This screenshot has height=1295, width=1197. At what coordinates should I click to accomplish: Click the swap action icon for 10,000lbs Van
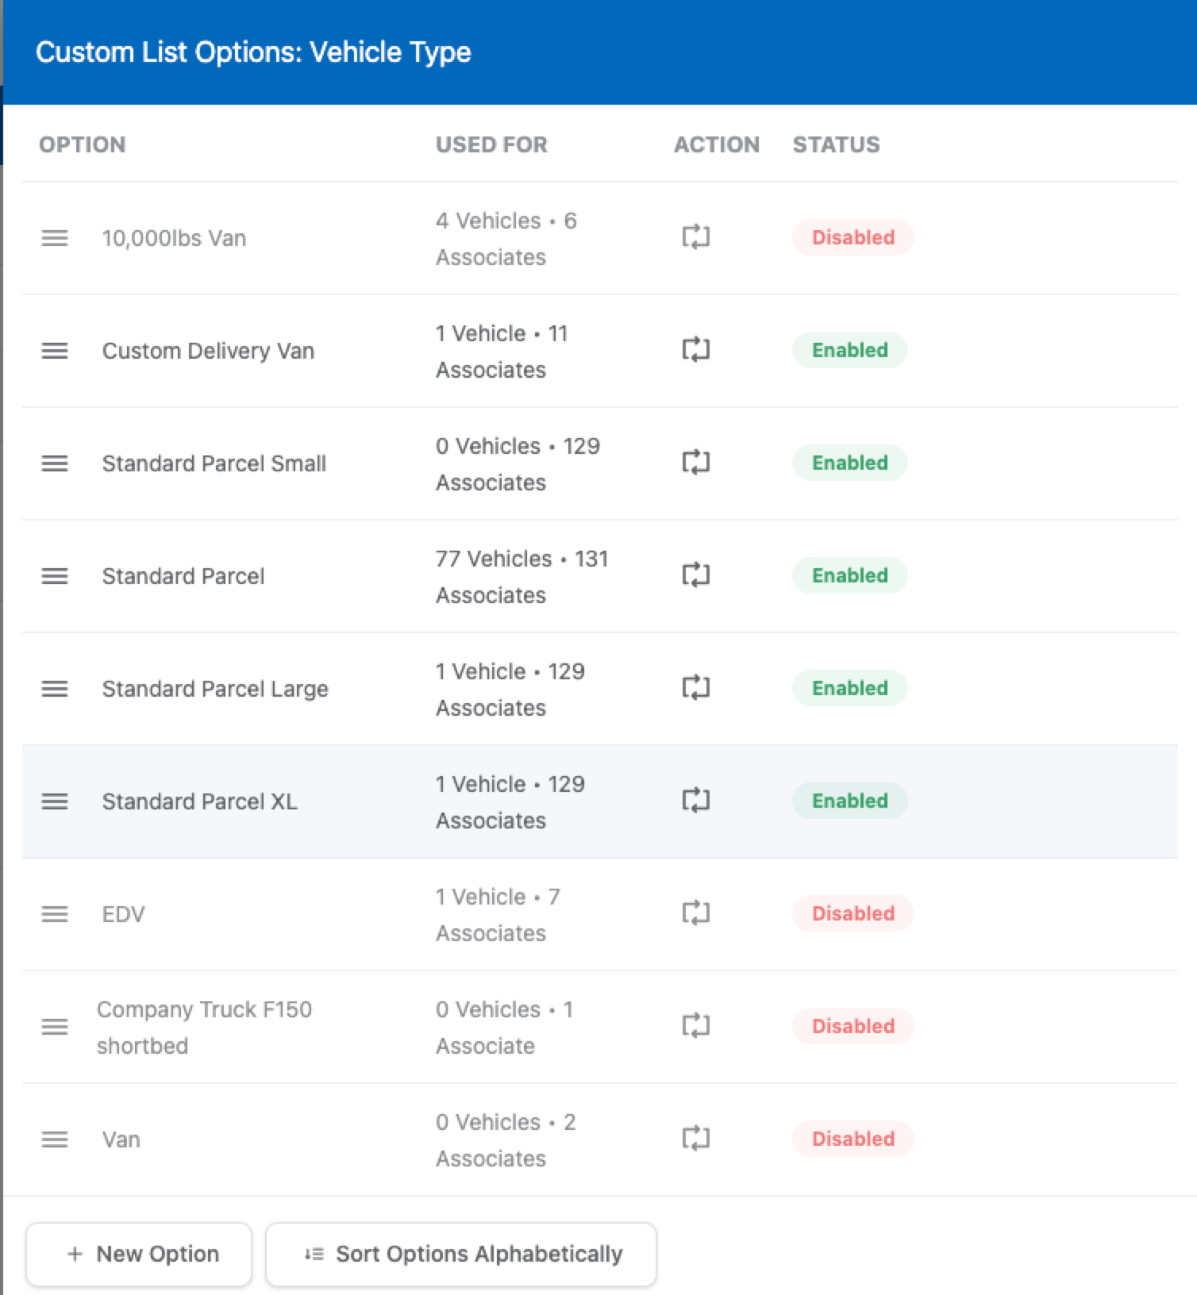695,237
